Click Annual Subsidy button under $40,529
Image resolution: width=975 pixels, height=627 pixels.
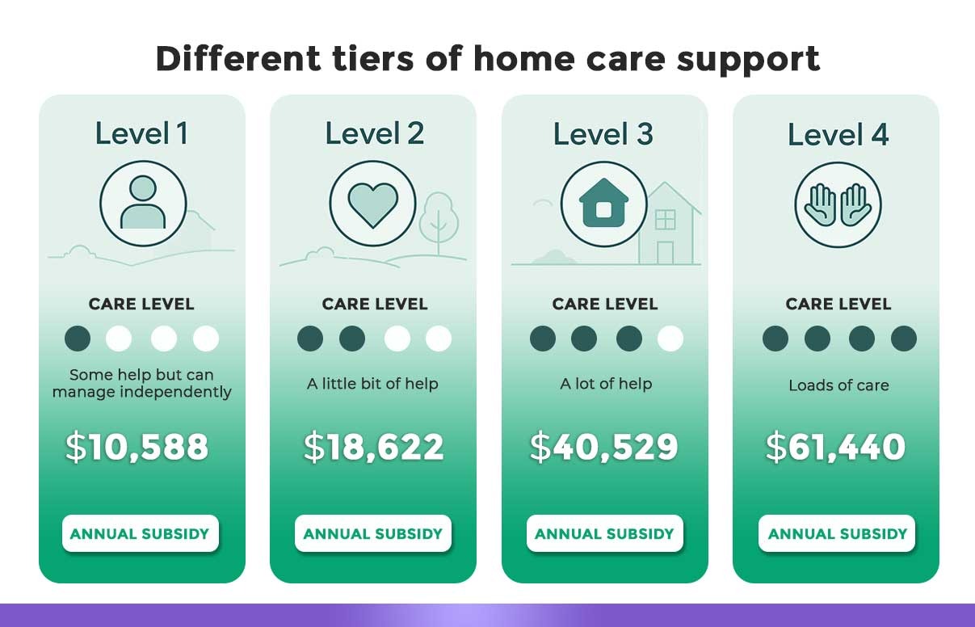pos(605,533)
